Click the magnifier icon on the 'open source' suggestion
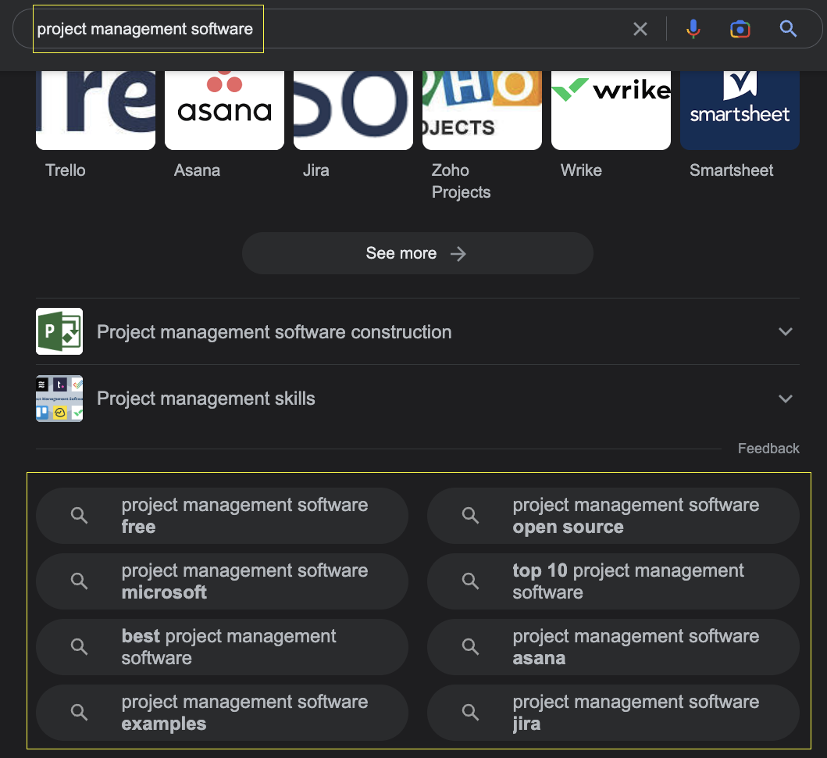Viewport: 827px width, 758px height. pyautogui.click(x=469, y=516)
